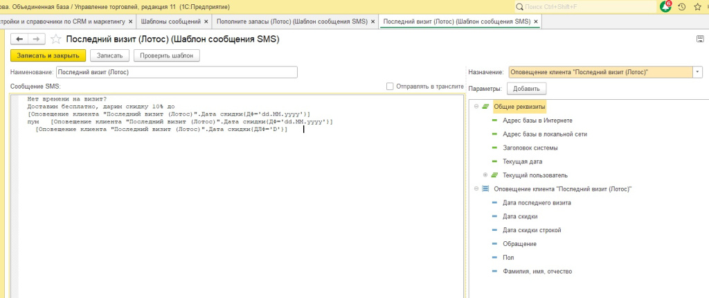The image size is (709, 298).
Task: Expand the 'Текущий пользователь' node
Action: (x=485, y=175)
